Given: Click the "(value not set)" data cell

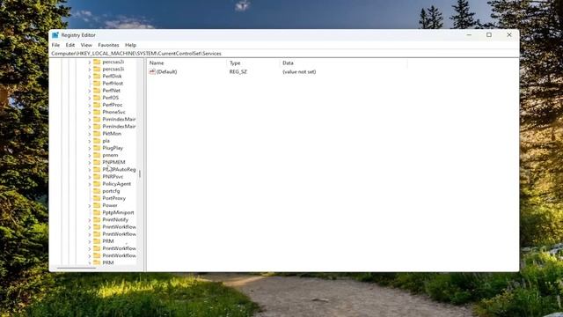Looking at the screenshot, I should tap(299, 71).
